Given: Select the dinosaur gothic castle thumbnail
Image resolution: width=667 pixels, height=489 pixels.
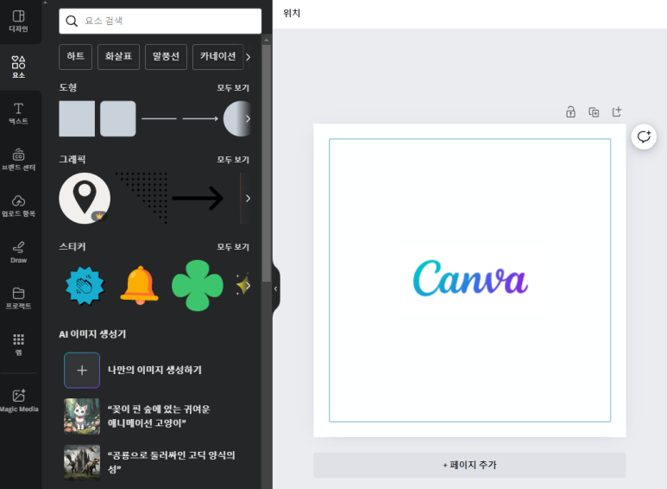Looking at the screenshot, I should [82, 462].
